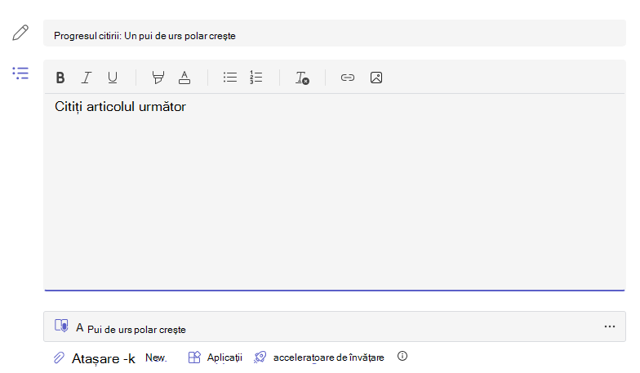Open more options for the attachment
The image size is (640, 373).
pos(610,326)
